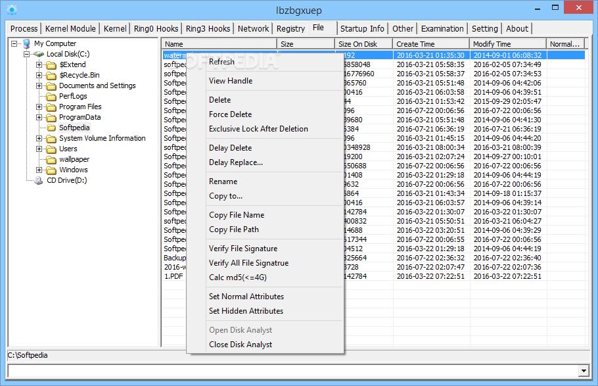Choose Refresh from the context menu
The width and height of the screenshot is (598, 386).
tap(265, 62)
